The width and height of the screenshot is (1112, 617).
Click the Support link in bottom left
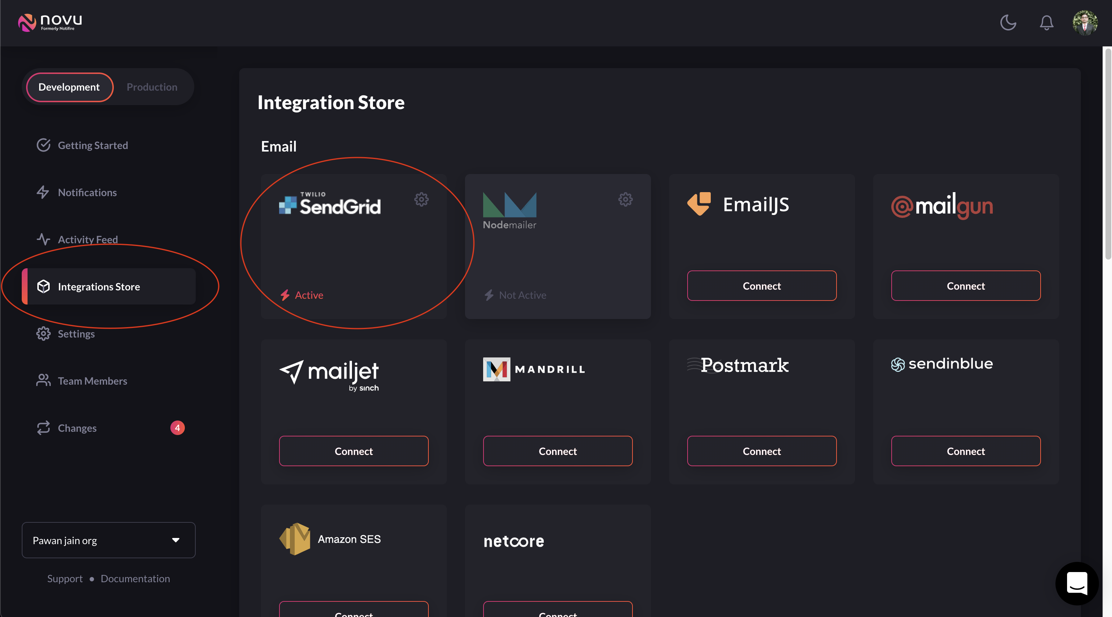tap(65, 578)
